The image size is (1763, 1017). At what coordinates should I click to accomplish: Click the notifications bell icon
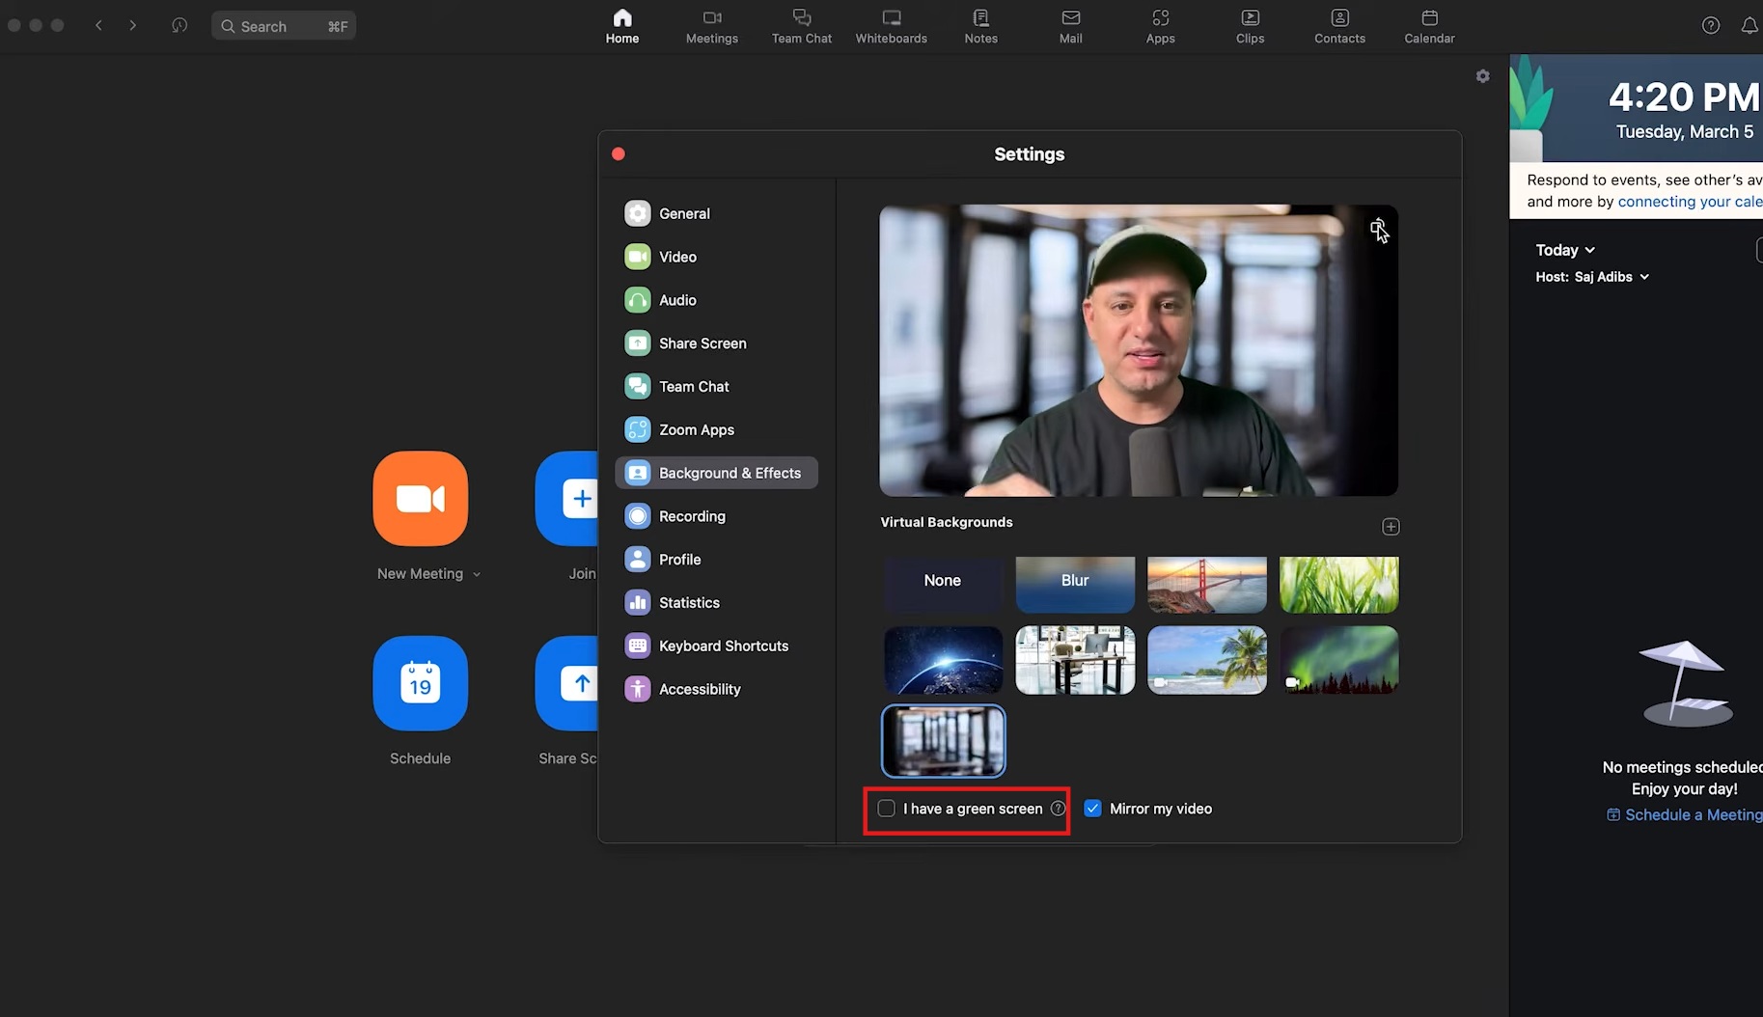pos(1749,26)
